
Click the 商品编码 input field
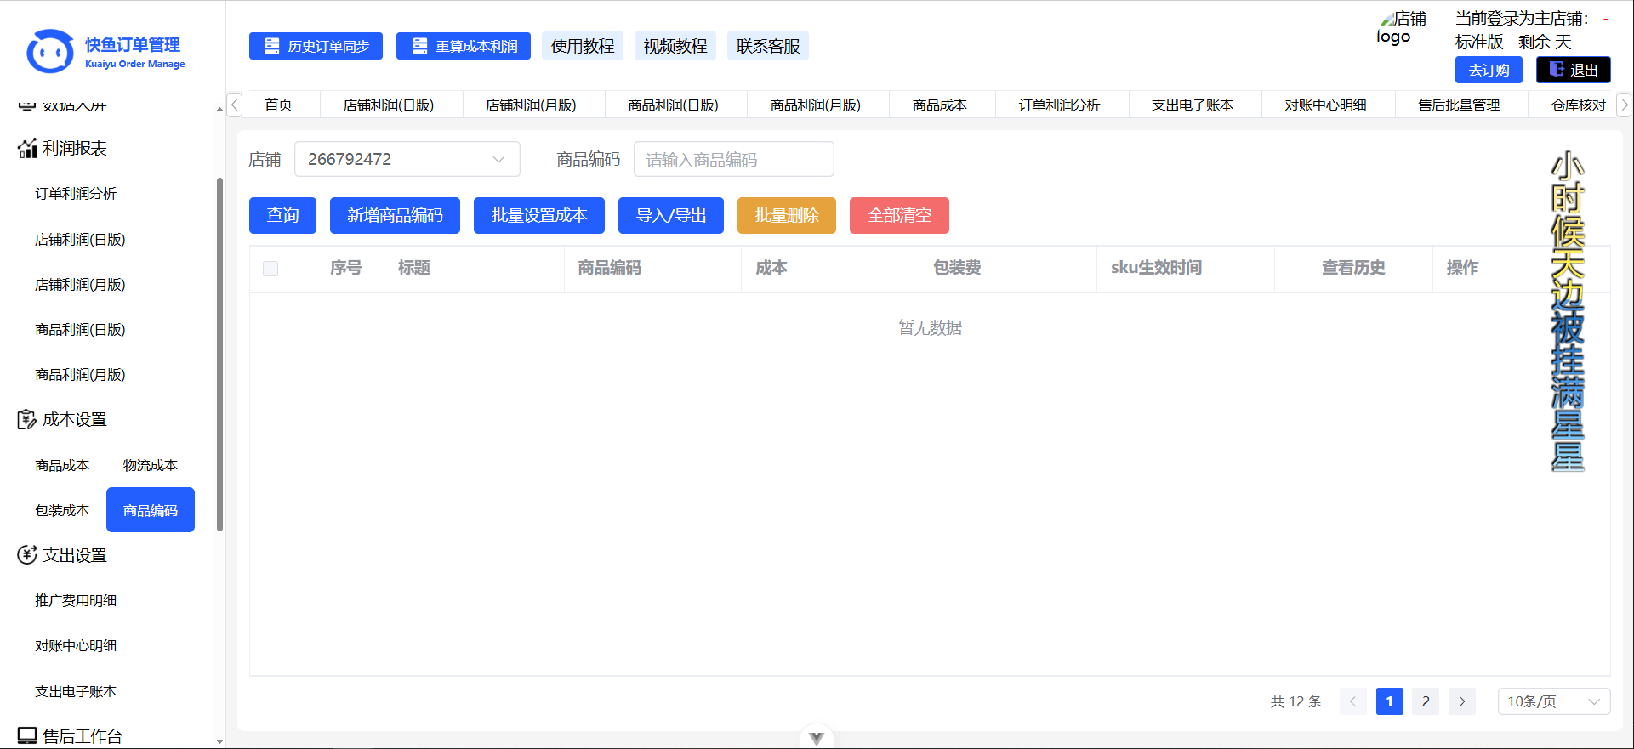[733, 160]
